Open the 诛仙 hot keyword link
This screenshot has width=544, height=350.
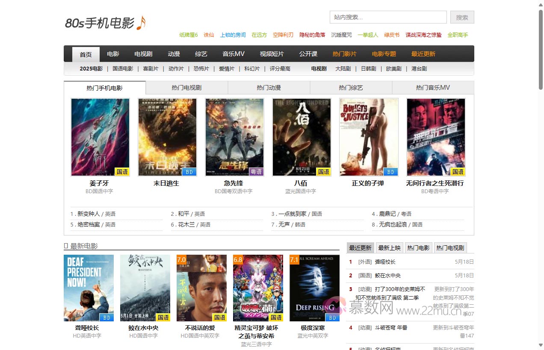click(209, 35)
